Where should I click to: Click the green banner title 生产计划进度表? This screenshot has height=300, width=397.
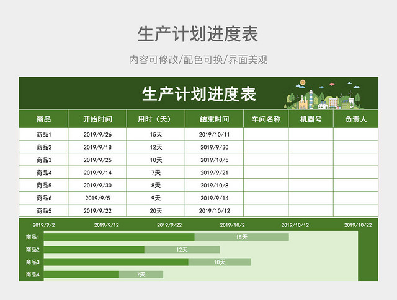tap(198, 94)
